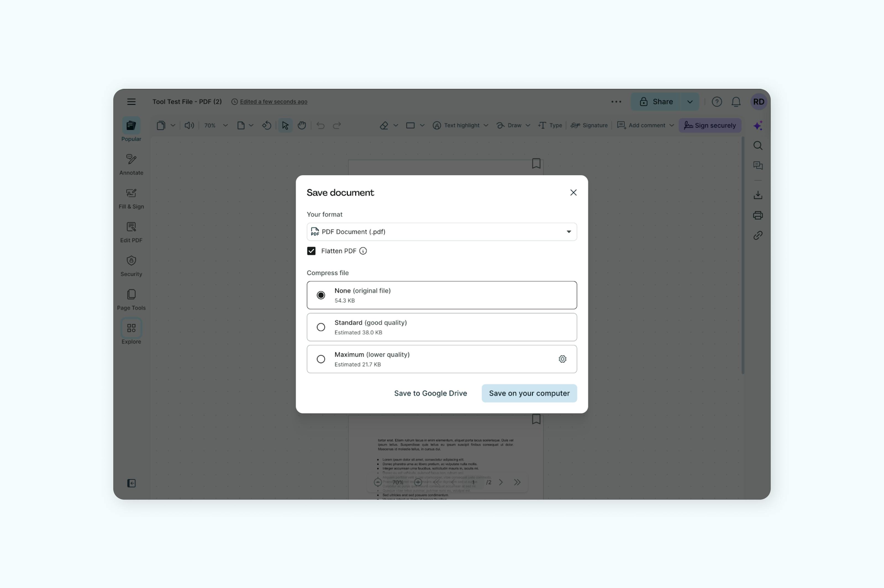Viewport: 884px width, 588px height.
Task: Open the search magnifier icon
Action: [757, 145]
